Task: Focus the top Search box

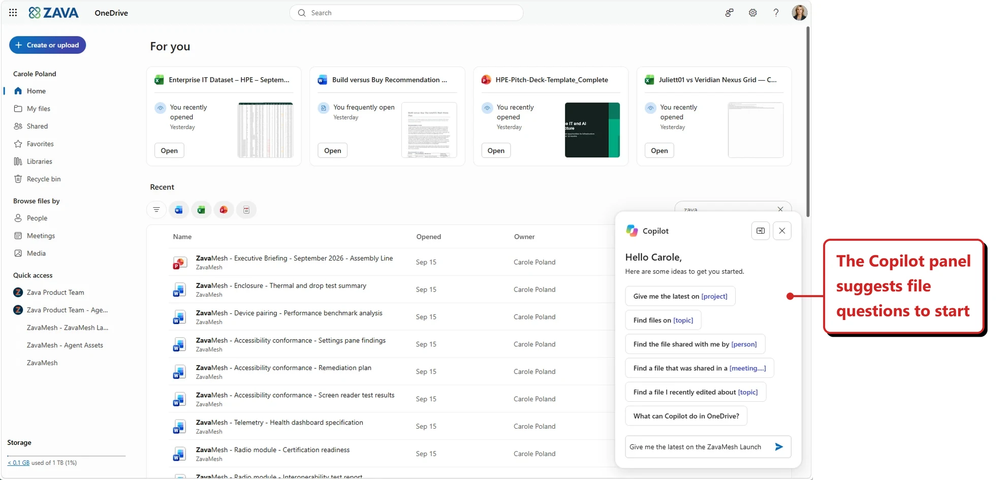Action: click(x=406, y=13)
